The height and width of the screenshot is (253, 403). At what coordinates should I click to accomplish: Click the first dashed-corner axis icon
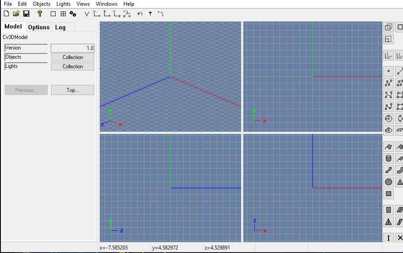pyautogui.click(x=389, y=55)
